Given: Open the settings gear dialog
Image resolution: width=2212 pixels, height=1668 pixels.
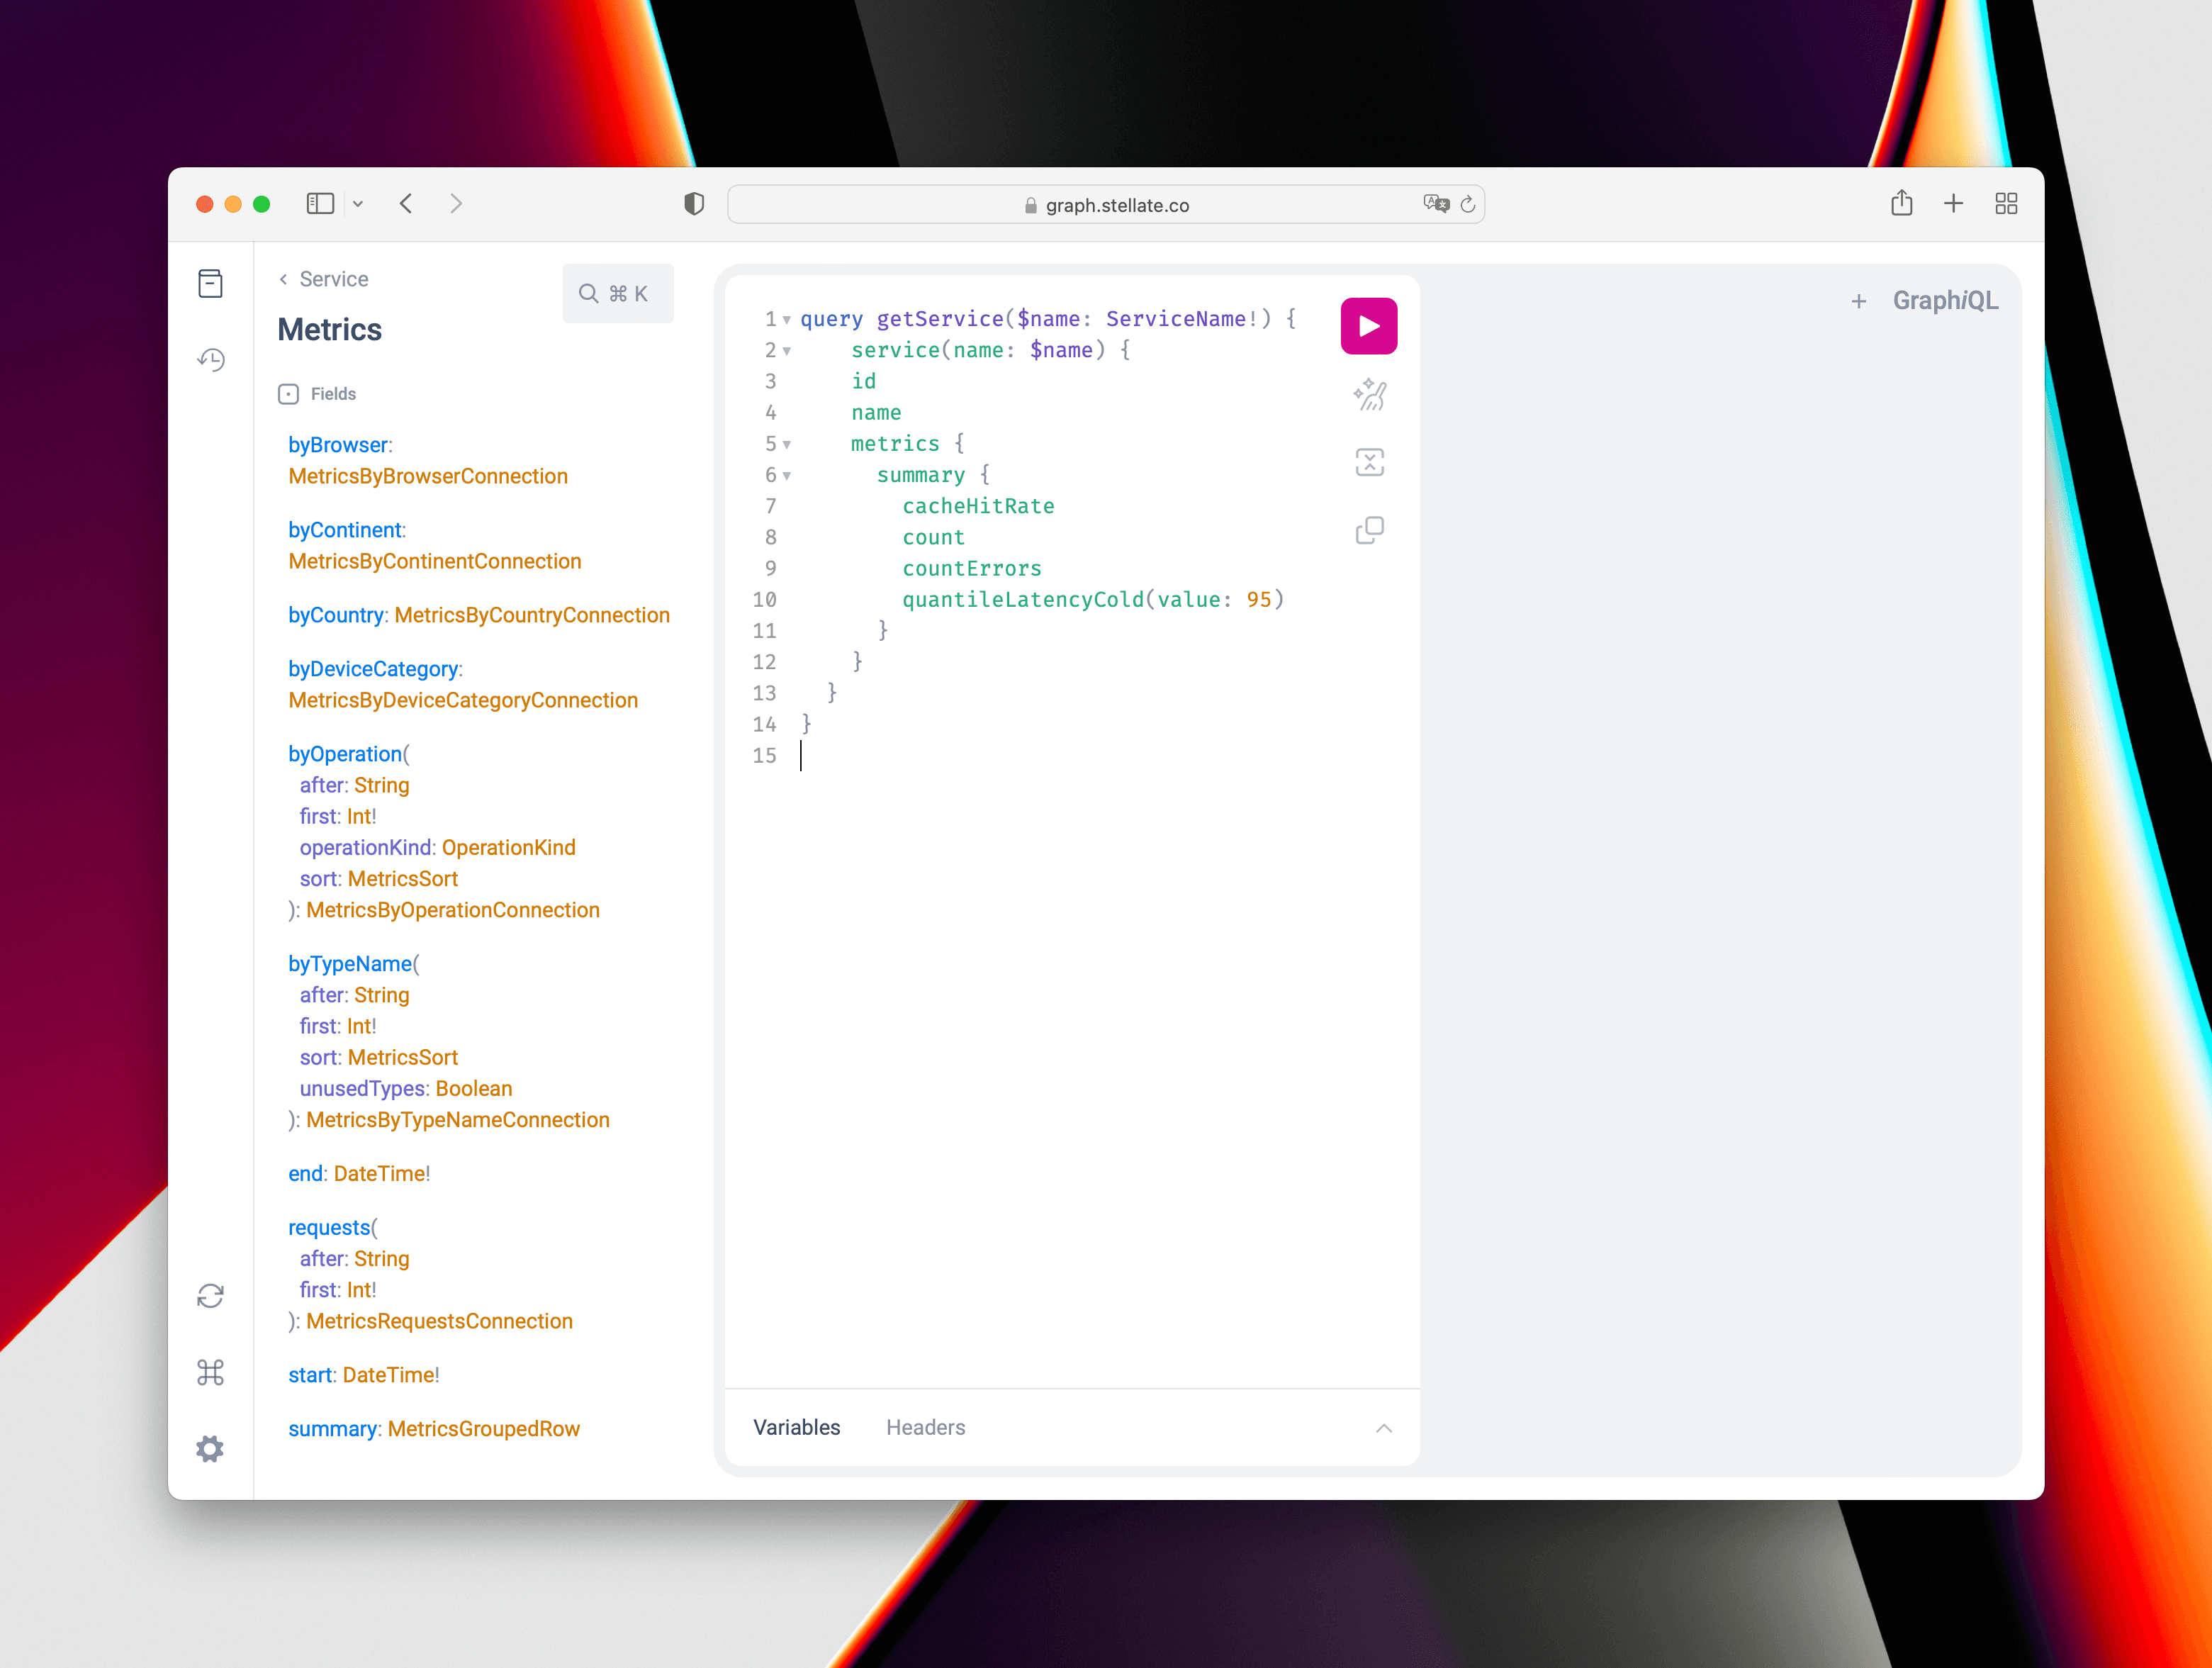Looking at the screenshot, I should point(210,1448).
